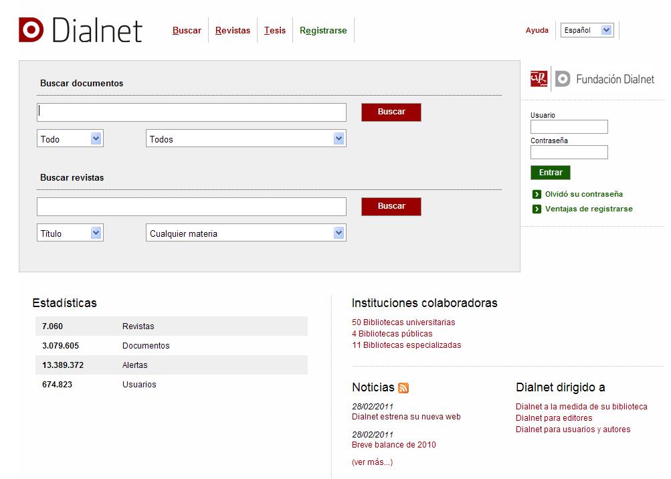Expand the Español language dropdown
This screenshot has height=479, width=671.
pos(587,30)
